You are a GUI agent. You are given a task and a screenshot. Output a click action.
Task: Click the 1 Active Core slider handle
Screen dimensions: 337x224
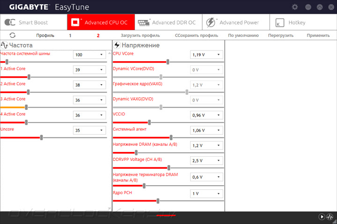(x=29, y=77)
